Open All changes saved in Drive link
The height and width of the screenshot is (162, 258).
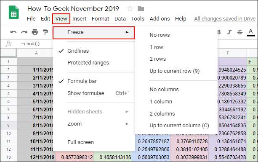click(225, 19)
